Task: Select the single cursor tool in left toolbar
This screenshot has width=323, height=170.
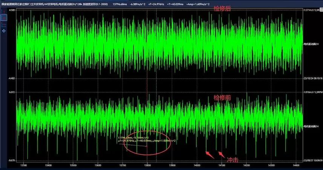Action: (x=4, y=11)
